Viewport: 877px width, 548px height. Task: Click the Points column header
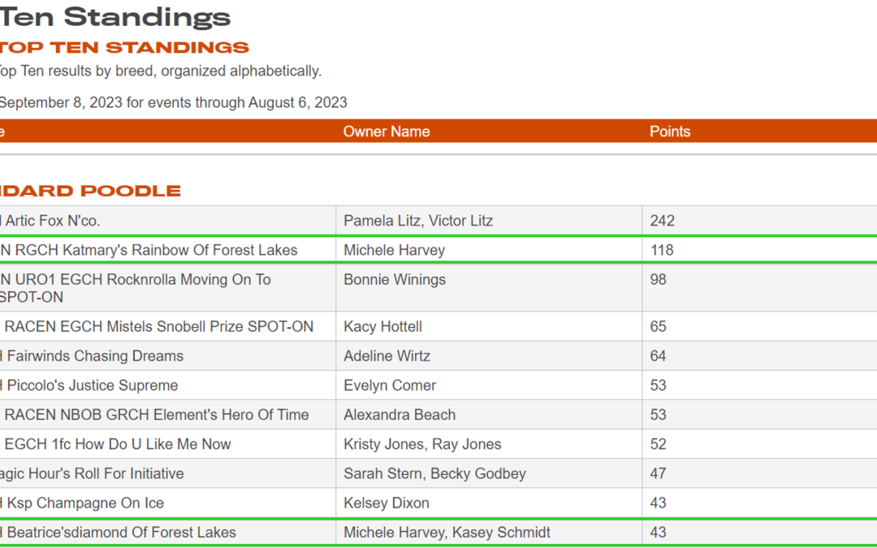tap(670, 132)
